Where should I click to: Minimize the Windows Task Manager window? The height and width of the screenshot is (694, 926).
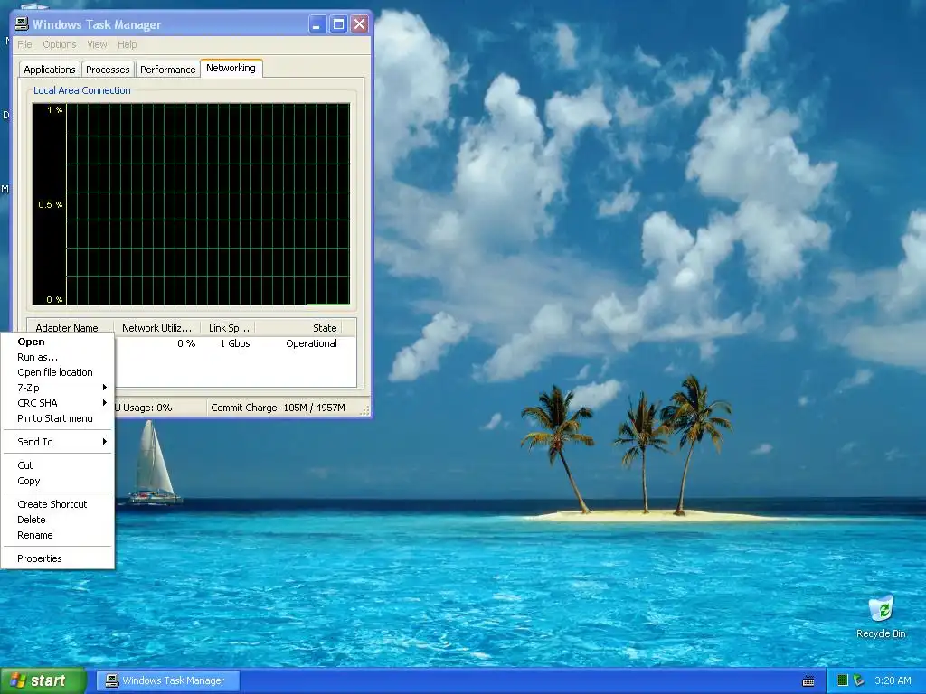click(317, 24)
